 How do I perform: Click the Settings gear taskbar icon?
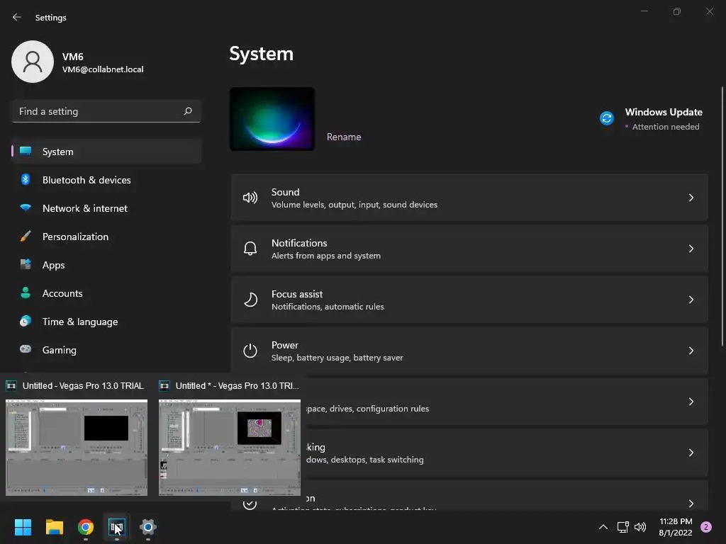click(147, 527)
